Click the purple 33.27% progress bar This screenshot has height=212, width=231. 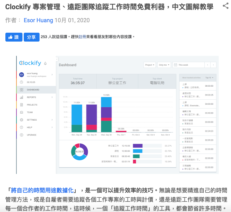[138, 146]
